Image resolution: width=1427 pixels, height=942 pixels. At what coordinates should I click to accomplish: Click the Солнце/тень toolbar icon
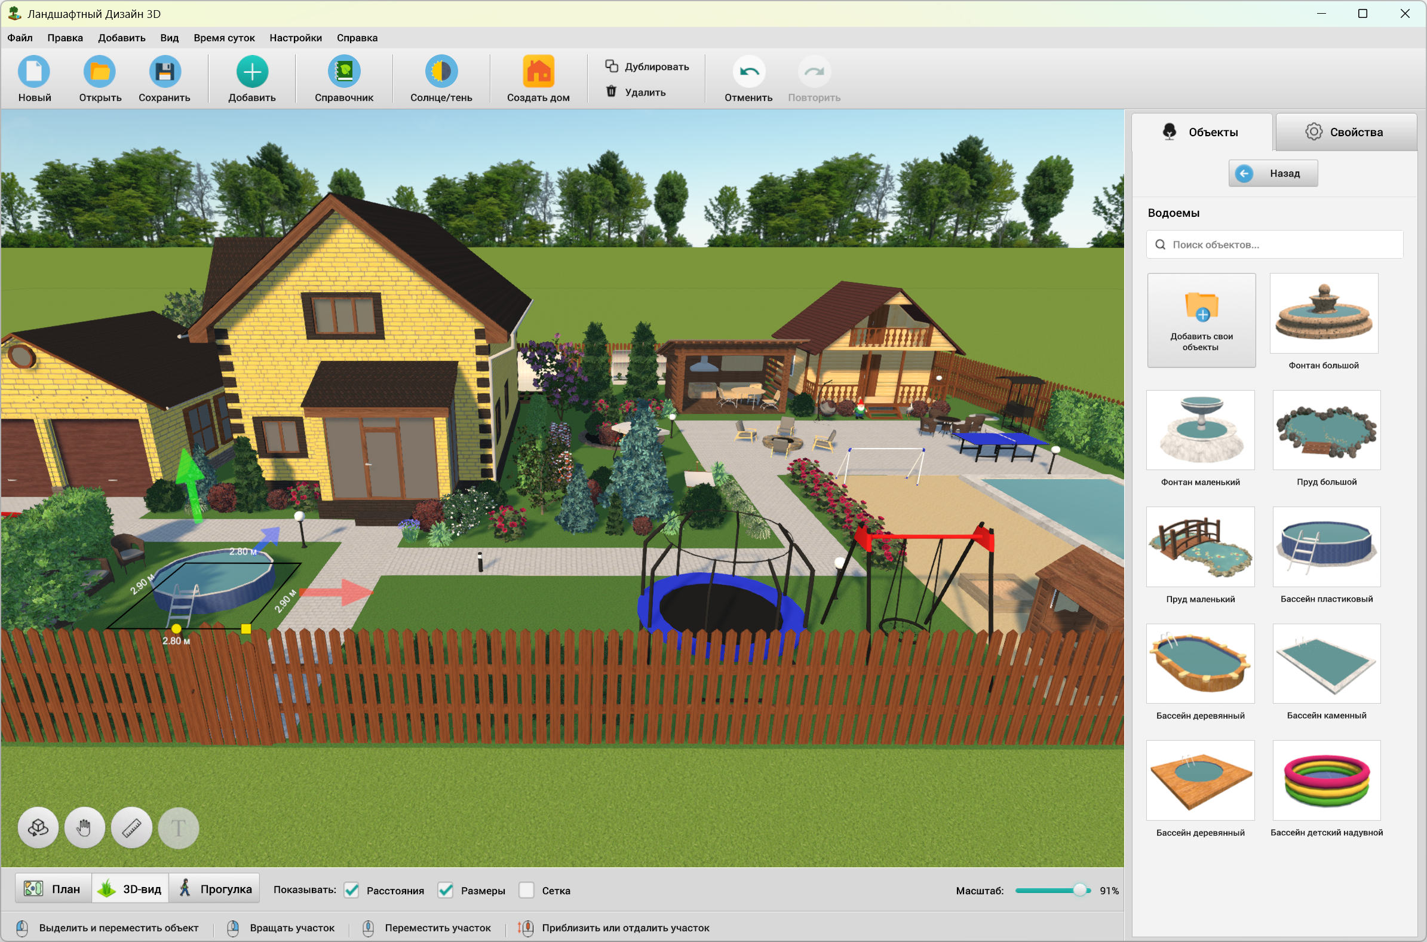coord(441,72)
